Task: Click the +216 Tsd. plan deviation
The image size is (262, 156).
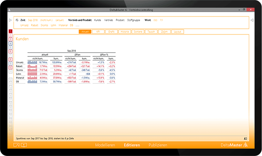Action: pos(71,62)
